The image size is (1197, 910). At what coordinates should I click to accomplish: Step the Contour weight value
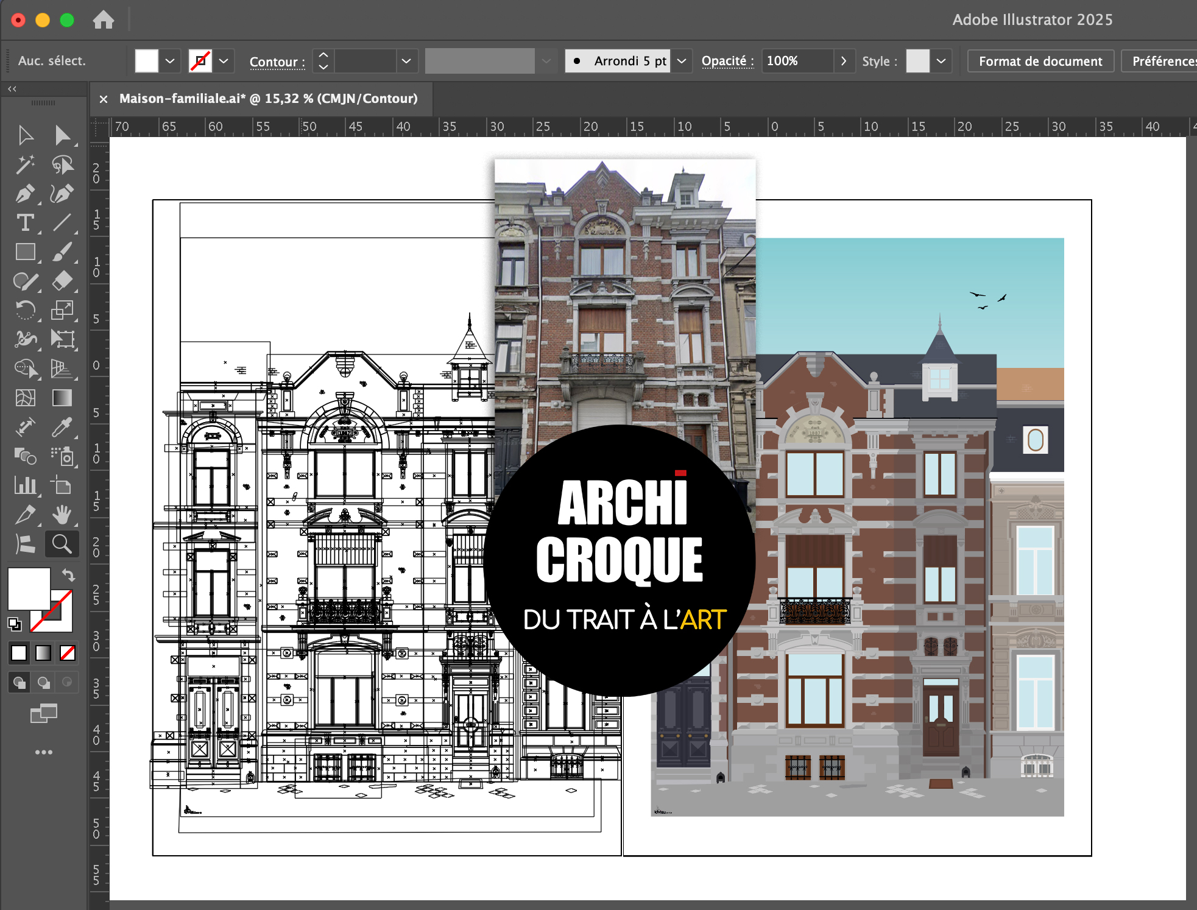[x=323, y=61]
